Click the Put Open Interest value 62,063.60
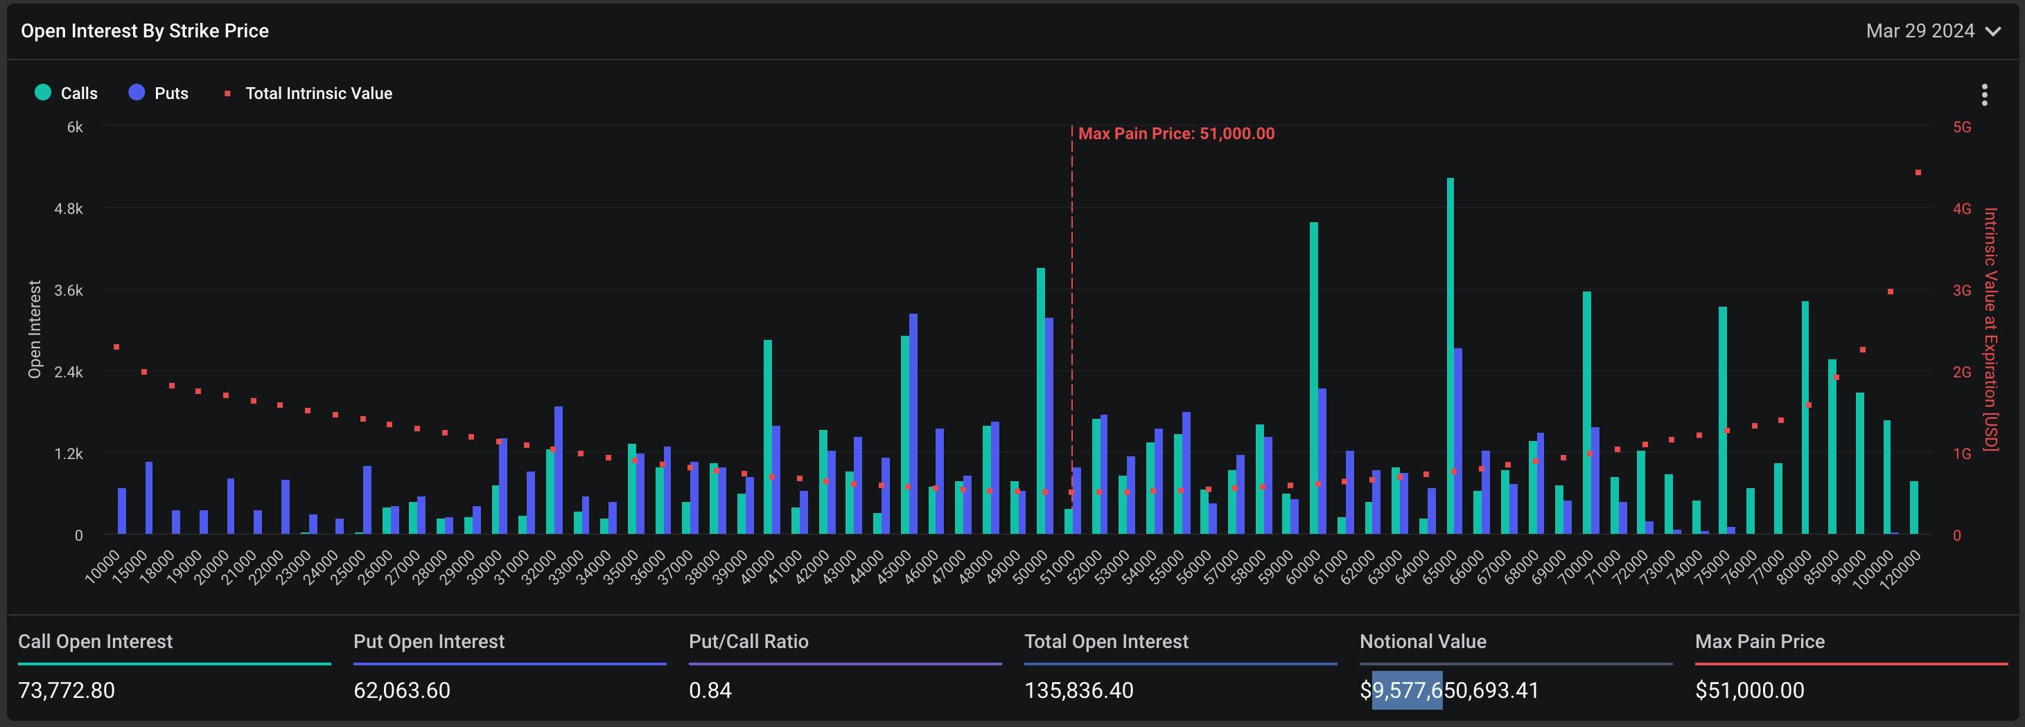Screen dimensions: 2025x727 pyautogui.click(x=402, y=690)
